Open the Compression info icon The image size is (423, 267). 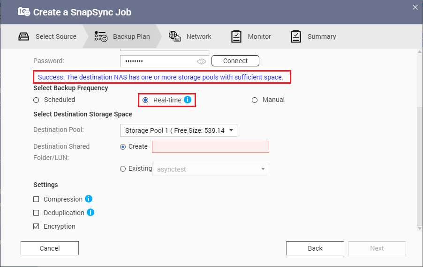(89, 199)
